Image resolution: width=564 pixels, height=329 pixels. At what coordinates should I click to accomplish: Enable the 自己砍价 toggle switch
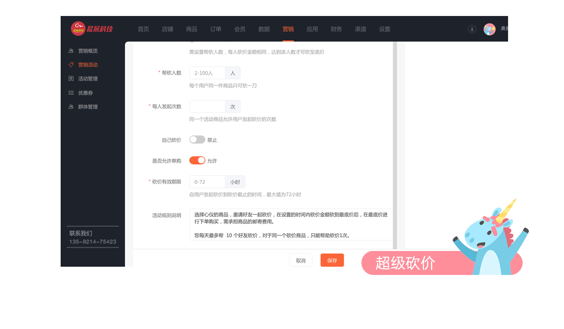pyautogui.click(x=197, y=140)
